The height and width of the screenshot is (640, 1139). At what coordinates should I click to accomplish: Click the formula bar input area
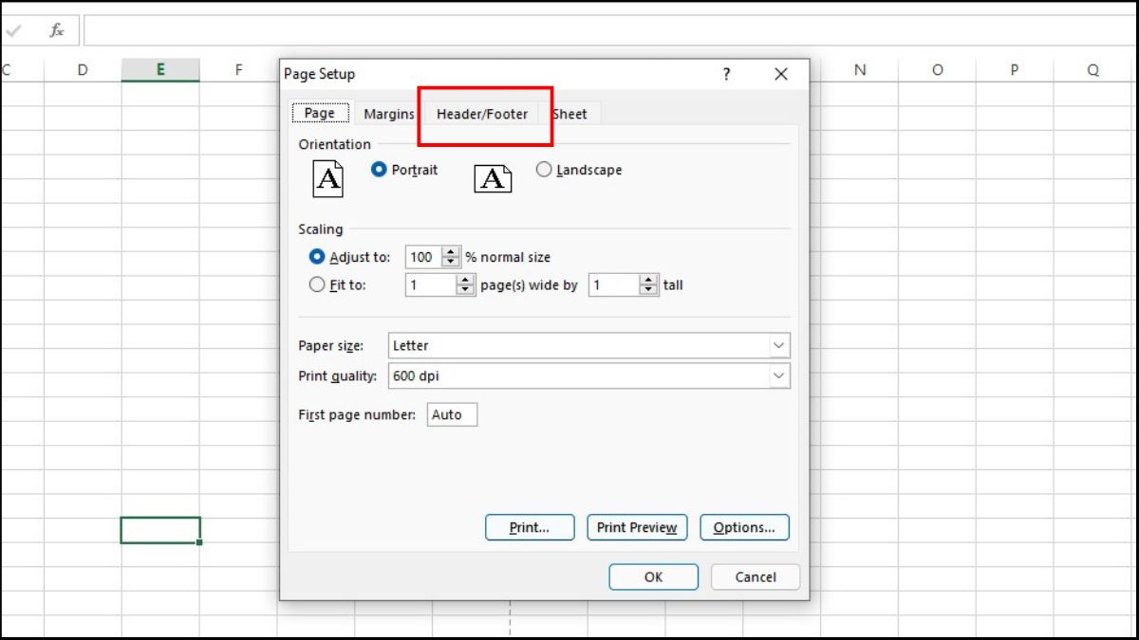click(610, 30)
